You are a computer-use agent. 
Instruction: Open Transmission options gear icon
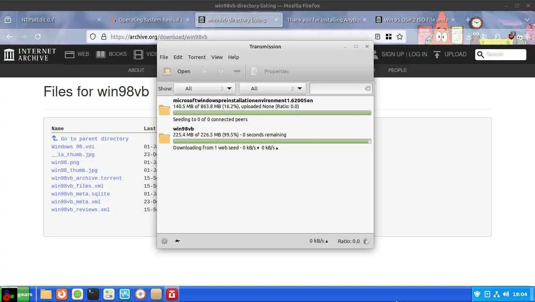164,241
